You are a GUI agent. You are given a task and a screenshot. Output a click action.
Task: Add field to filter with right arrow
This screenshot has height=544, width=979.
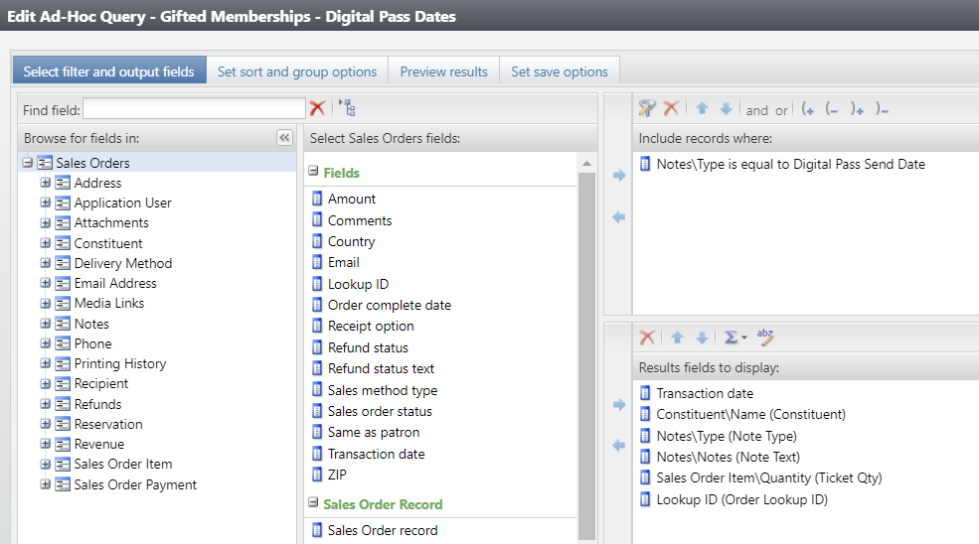coord(619,176)
